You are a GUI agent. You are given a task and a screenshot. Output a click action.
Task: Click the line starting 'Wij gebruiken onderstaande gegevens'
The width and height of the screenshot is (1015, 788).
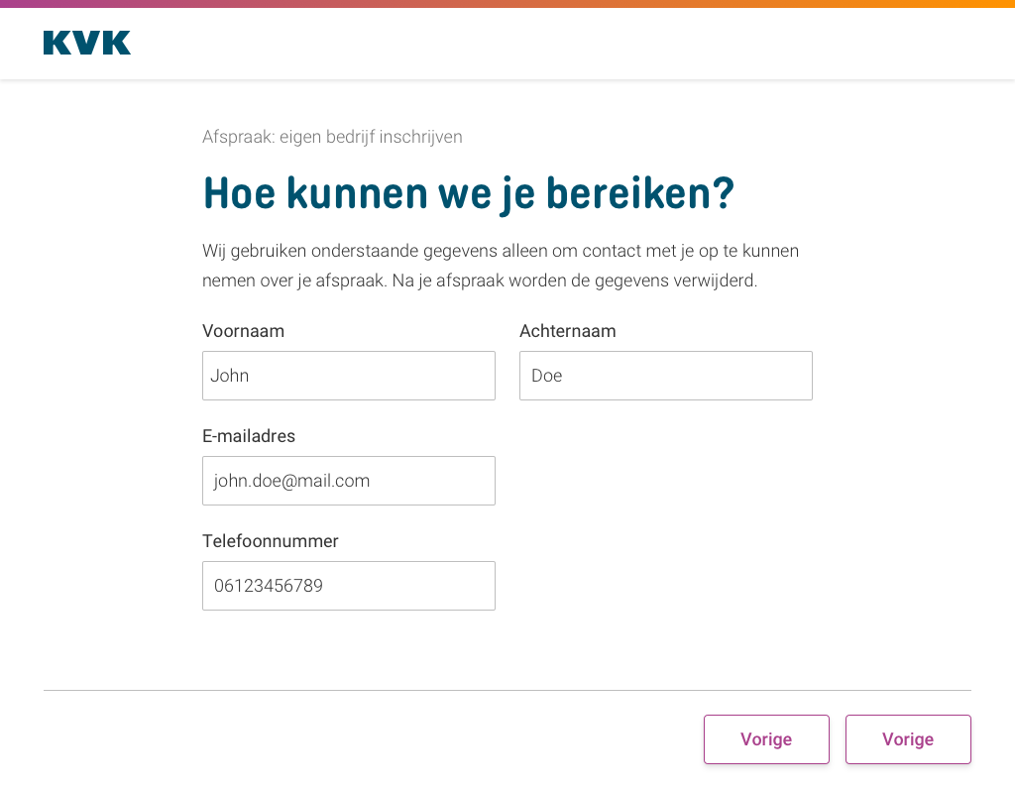(501, 251)
